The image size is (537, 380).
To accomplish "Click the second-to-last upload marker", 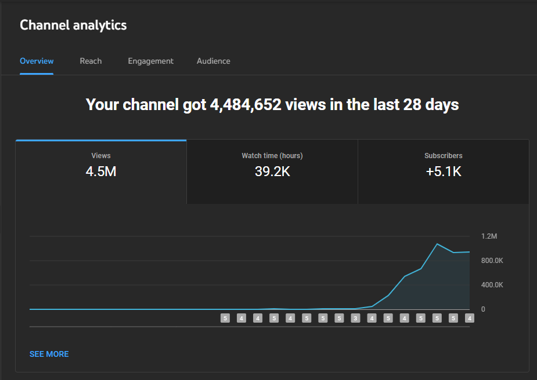I will 453,318.
